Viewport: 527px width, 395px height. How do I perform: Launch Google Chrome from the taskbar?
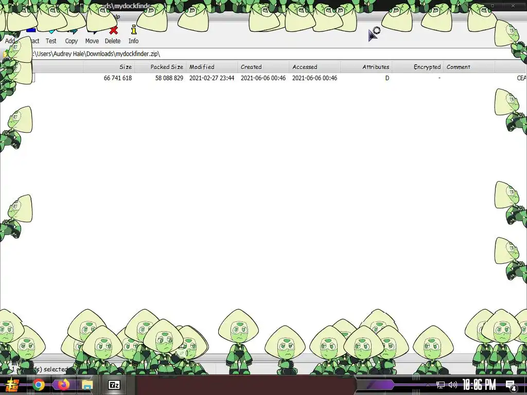coord(38,385)
